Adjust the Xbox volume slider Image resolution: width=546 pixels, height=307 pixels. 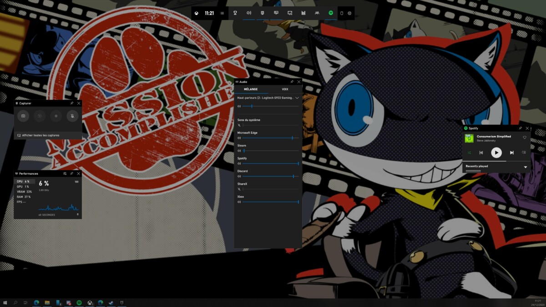point(271,201)
